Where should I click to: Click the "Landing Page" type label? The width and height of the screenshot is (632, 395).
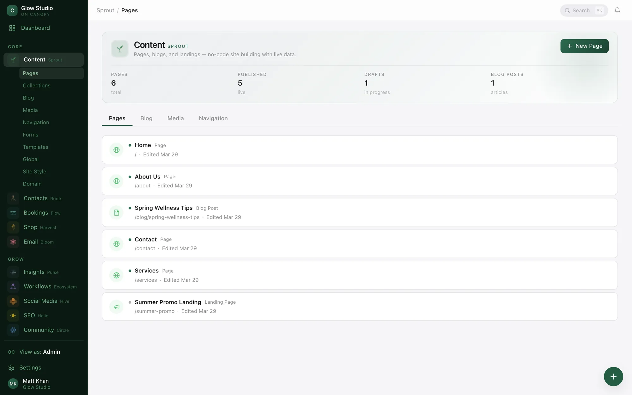(x=220, y=302)
